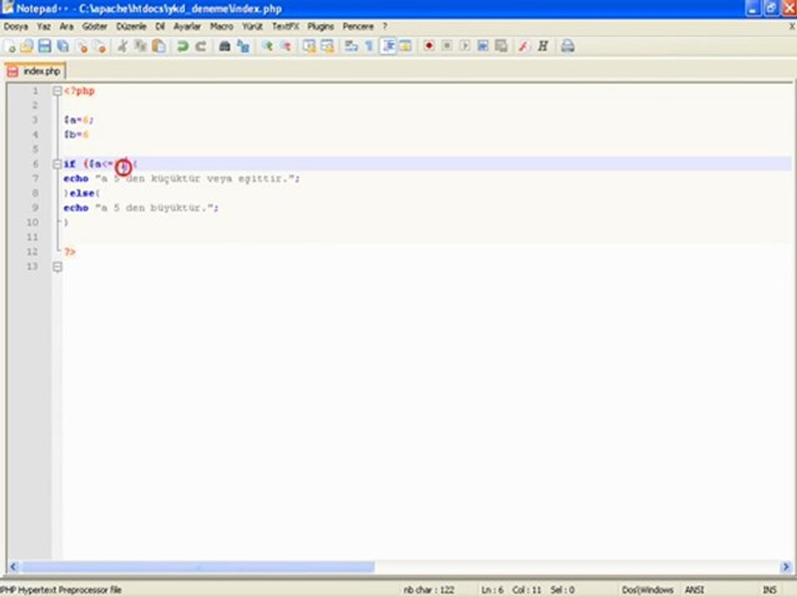Open the Plugins menu

point(320,27)
